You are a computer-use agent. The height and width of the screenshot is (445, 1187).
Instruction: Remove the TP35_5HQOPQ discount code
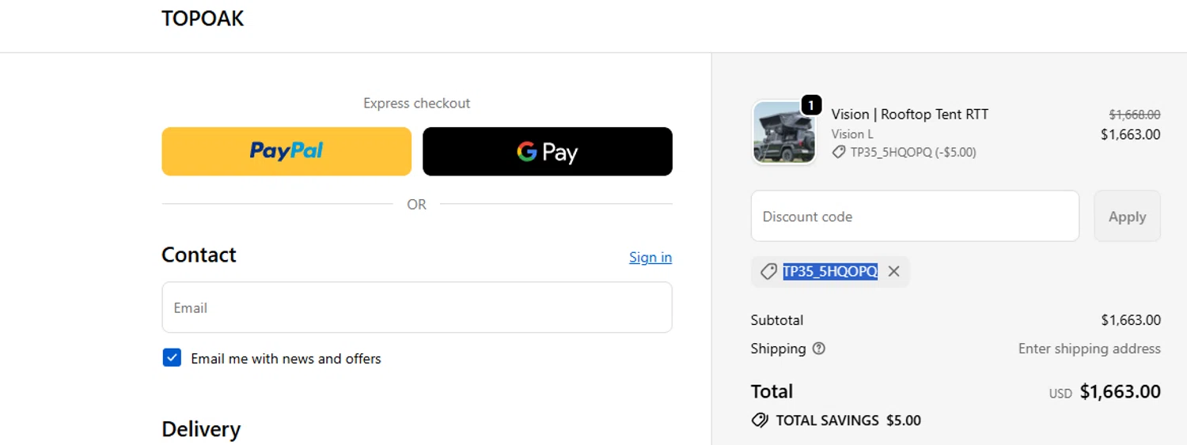tap(893, 272)
